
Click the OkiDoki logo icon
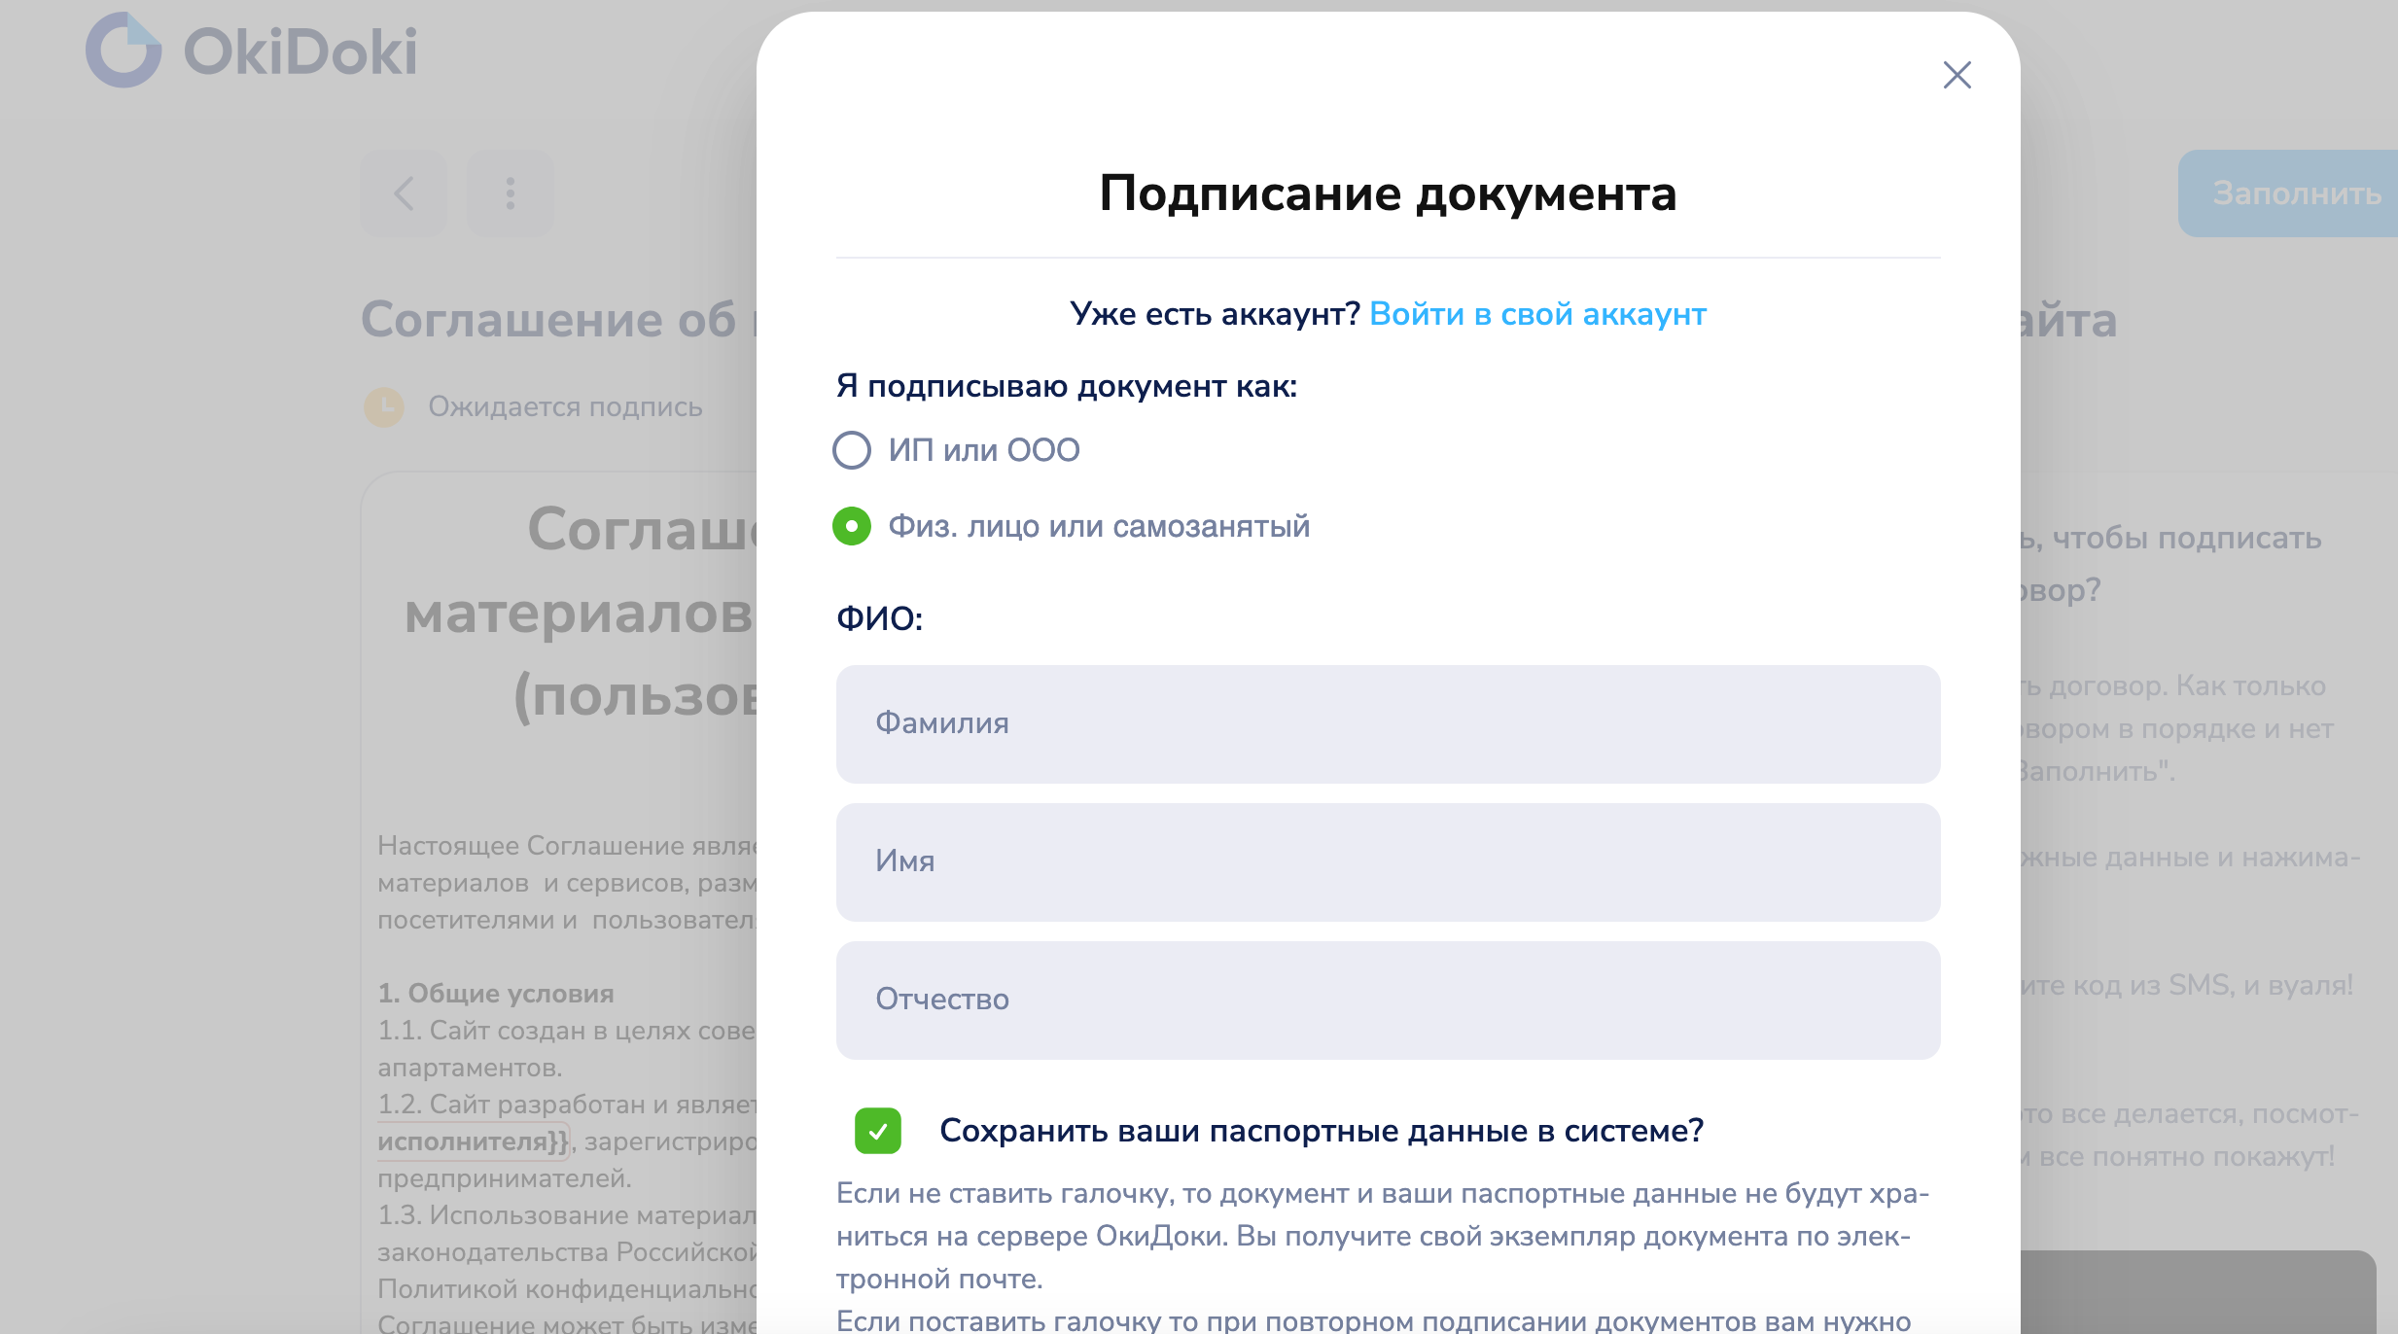coord(123,51)
